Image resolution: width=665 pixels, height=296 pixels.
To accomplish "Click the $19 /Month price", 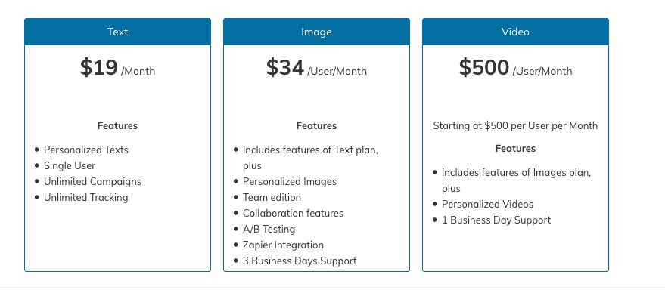I will [x=117, y=68].
